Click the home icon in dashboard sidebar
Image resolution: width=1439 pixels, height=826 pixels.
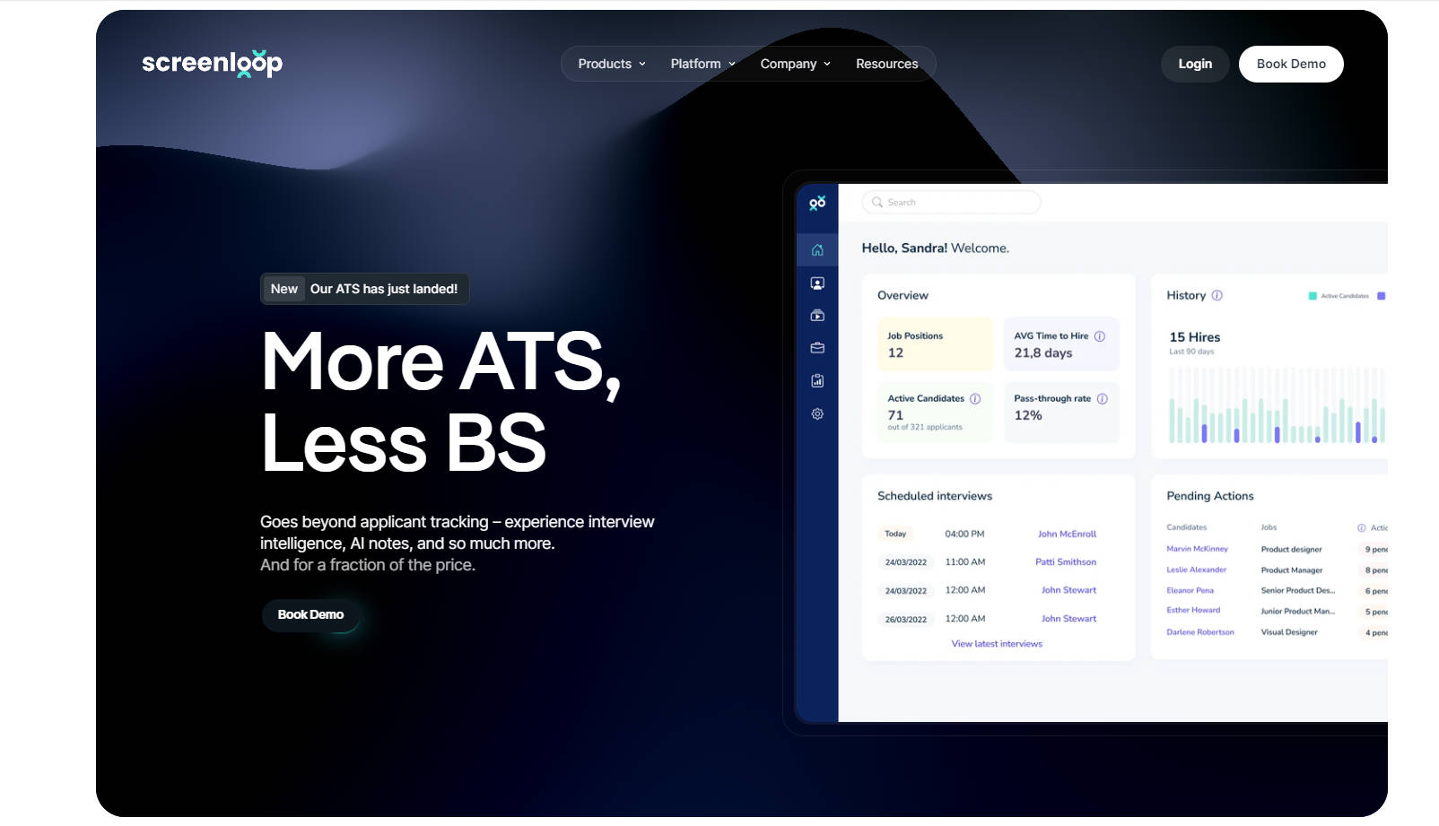[817, 250]
